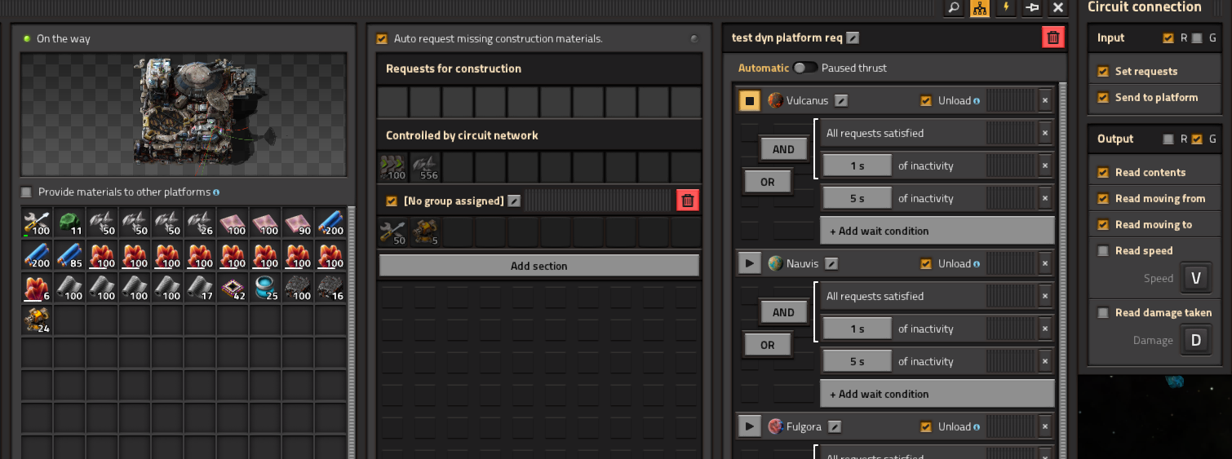Edit the Vulcanus stop with pencil icon

pos(841,101)
